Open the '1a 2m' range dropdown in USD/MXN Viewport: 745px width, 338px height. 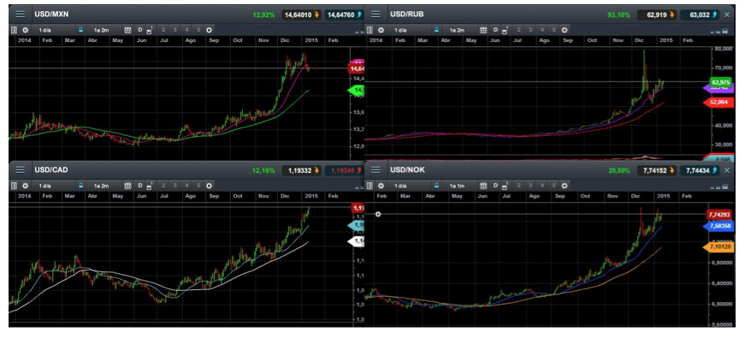tap(103, 30)
